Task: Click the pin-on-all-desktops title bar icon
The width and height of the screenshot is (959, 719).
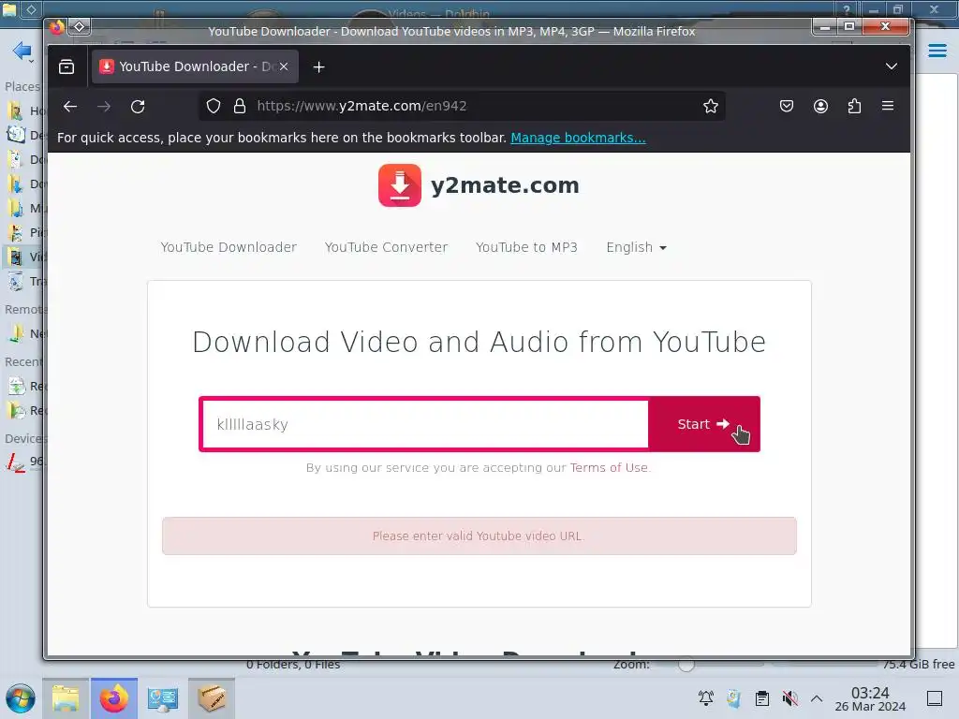Action: pos(80,27)
